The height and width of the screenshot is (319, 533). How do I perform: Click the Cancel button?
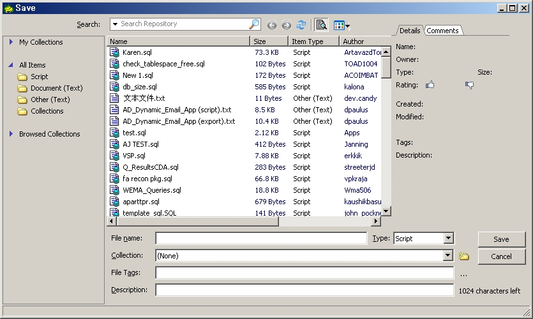point(501,256)
